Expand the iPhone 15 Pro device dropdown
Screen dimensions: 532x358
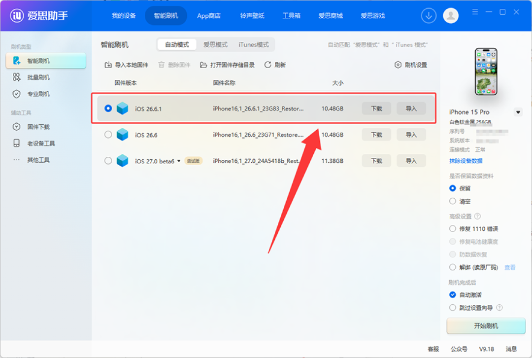tap(518, 112)
